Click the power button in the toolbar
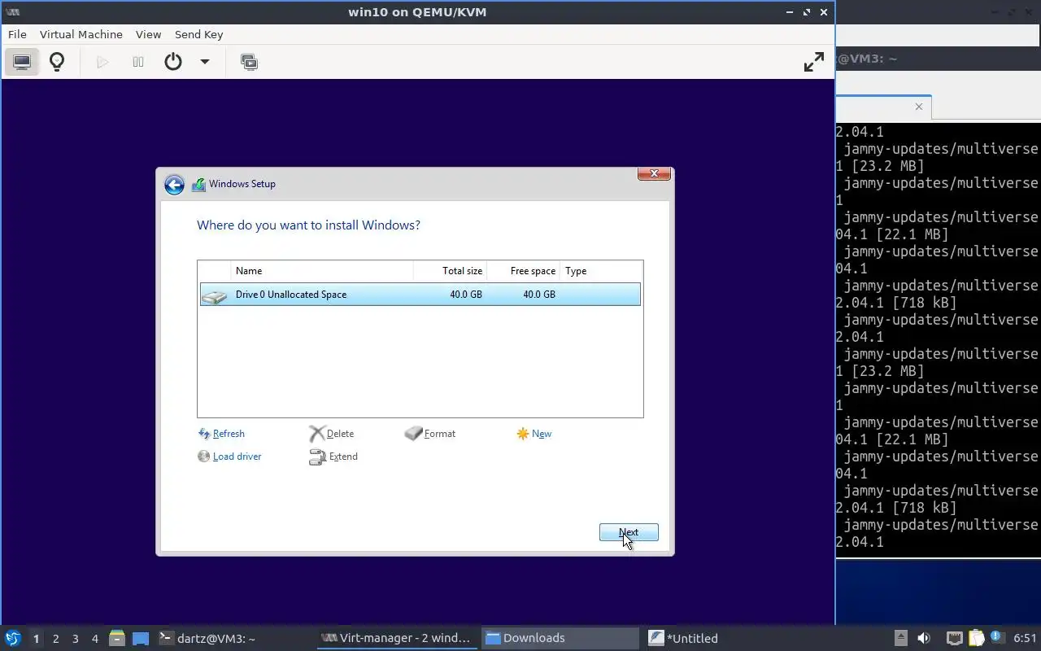 tap(173, 62)
